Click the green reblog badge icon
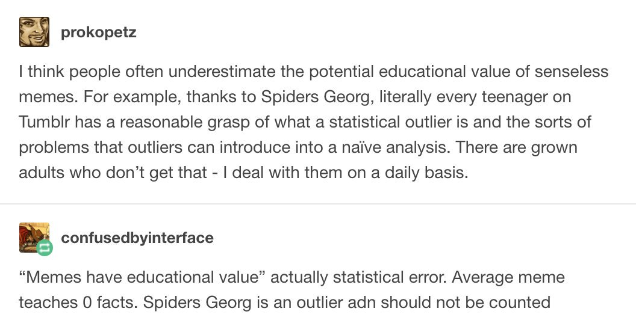The width and height of the screenshot is (636, 332). point(45,247)
